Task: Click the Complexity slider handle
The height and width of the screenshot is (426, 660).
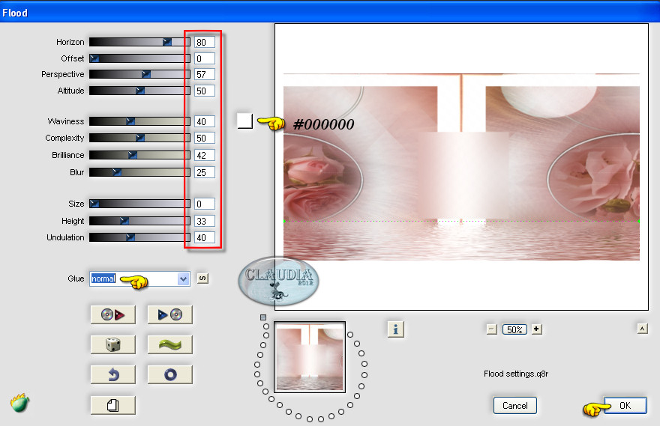Action: click(x=140, y=137)
